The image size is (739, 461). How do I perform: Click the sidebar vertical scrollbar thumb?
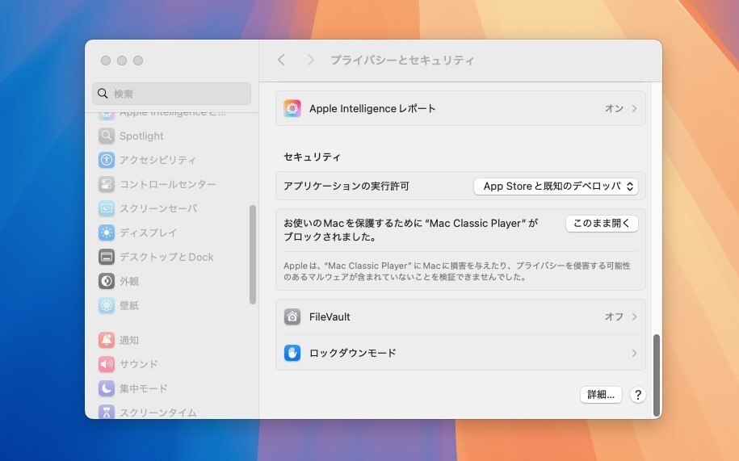tap(253, 254)
